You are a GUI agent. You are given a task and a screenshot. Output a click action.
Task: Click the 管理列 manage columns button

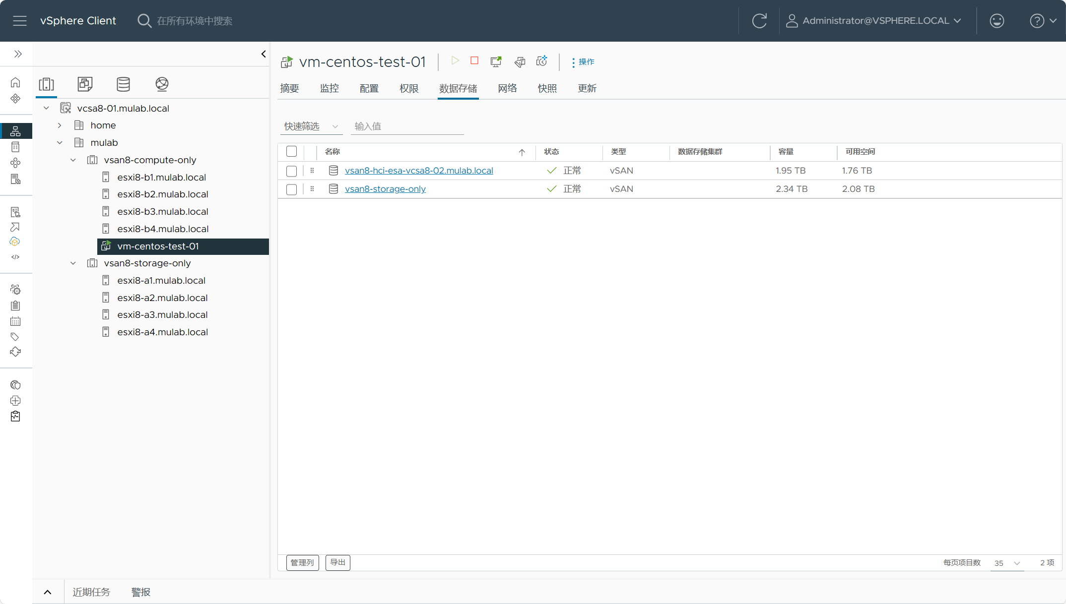point(303,563)
